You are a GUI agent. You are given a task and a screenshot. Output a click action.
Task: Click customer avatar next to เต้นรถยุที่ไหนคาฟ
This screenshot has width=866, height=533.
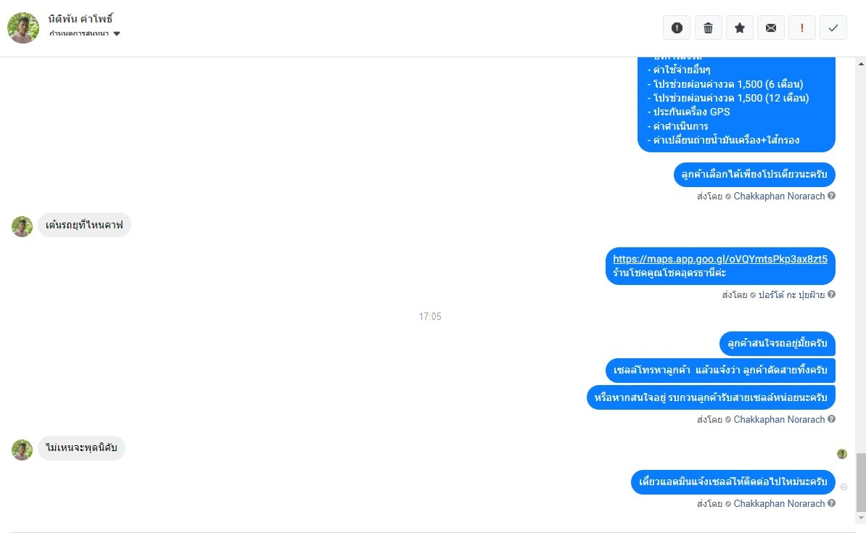(x=22, y=226)
